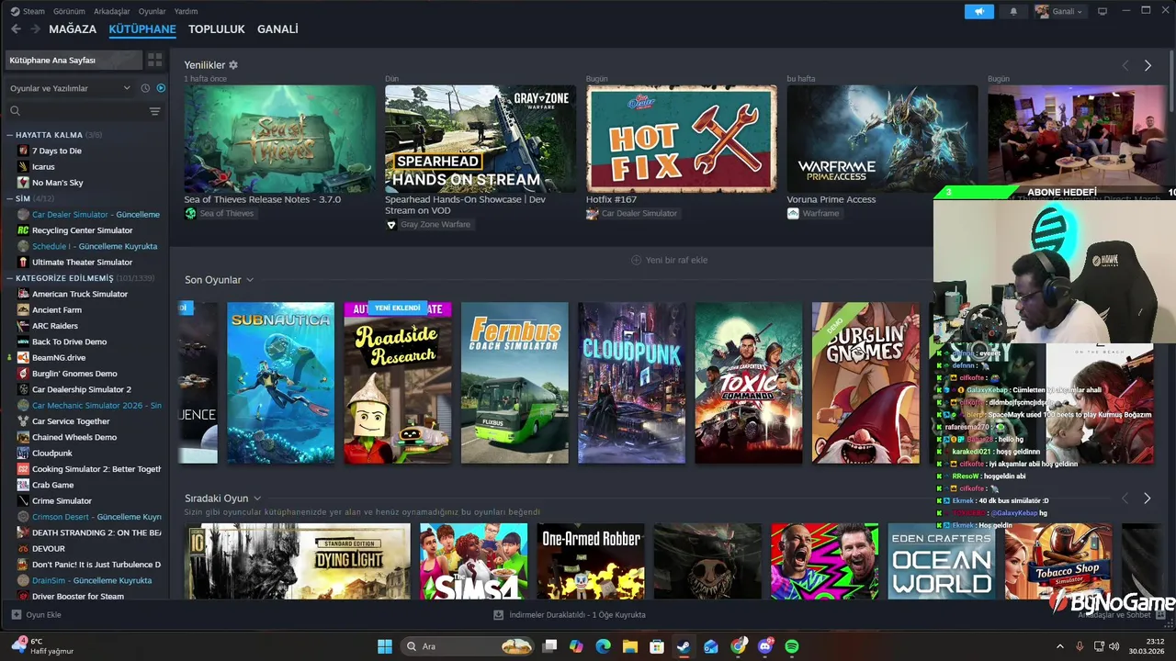Open the Arkadaşlar menu
The width and height of the screenshot is (1176, 661).
(x=112, y=11)
